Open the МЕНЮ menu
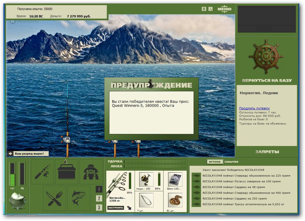This screenshot has height=221, width=305. click(x=225, y=9)
